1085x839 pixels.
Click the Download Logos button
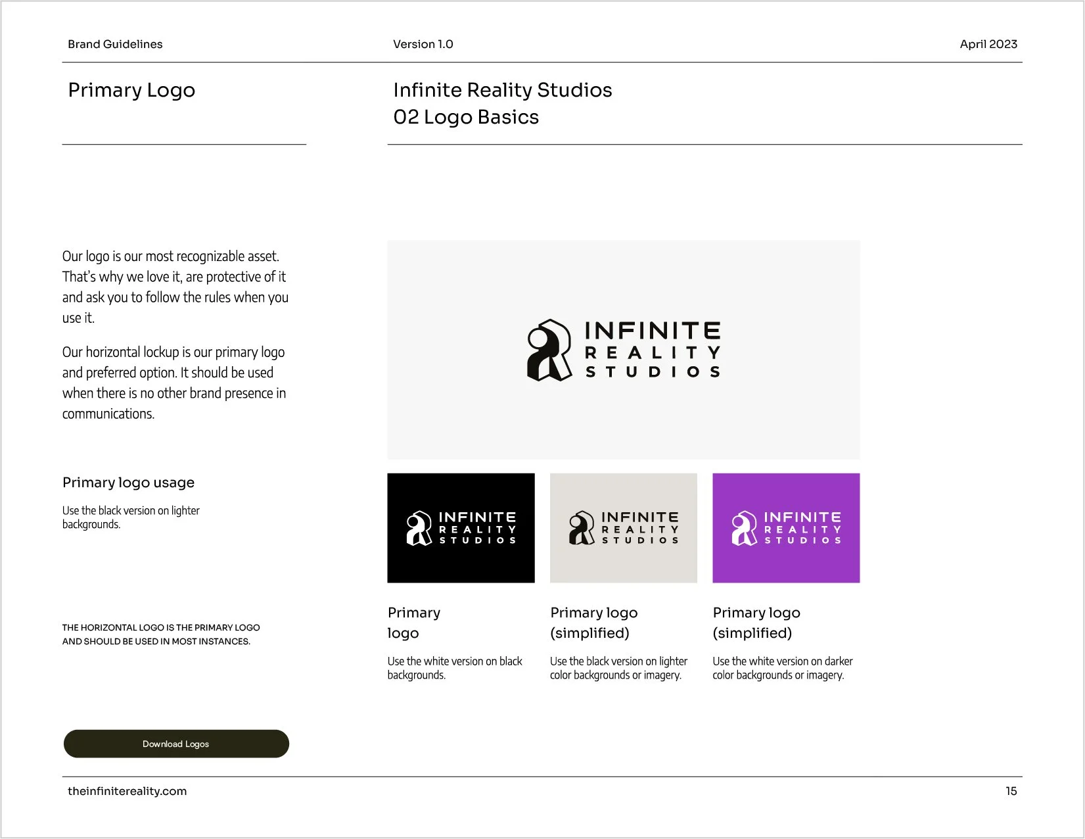[x=176, y=744]
